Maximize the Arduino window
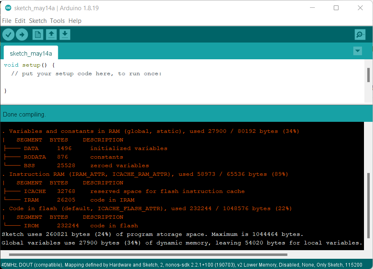373x269 pixels. coord(336,8)
